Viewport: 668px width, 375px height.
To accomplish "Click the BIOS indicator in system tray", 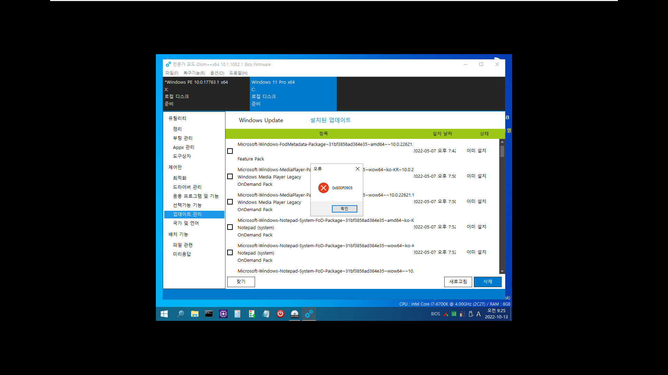I will (435, 314).
